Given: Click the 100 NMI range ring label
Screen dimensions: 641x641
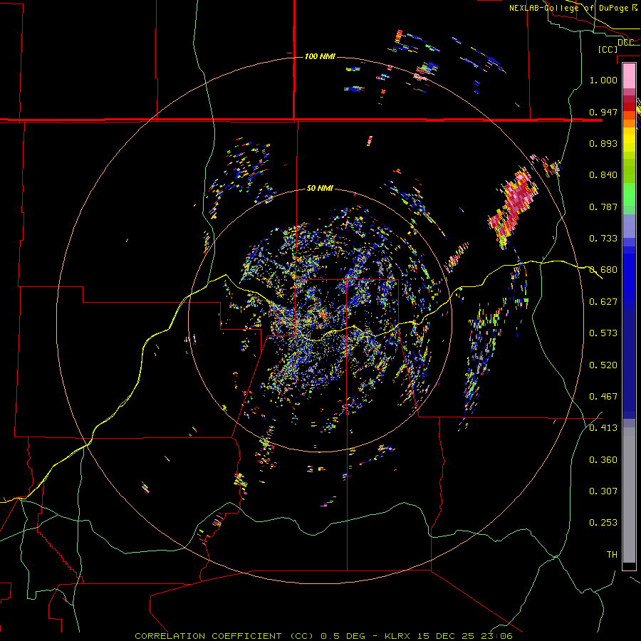Looking at the screenshot, I should coord(320,56).
